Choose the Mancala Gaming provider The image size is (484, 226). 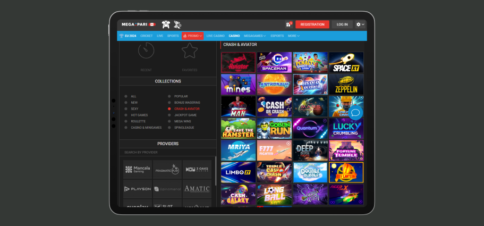(x=138, y=169)
